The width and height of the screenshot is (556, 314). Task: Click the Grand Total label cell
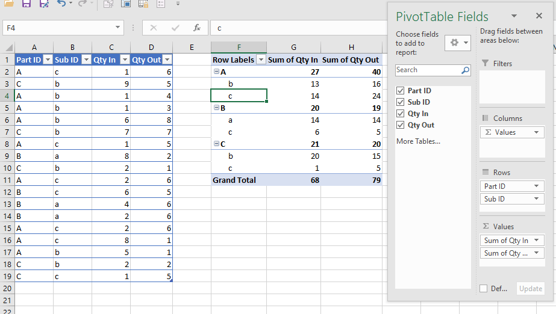239,180
